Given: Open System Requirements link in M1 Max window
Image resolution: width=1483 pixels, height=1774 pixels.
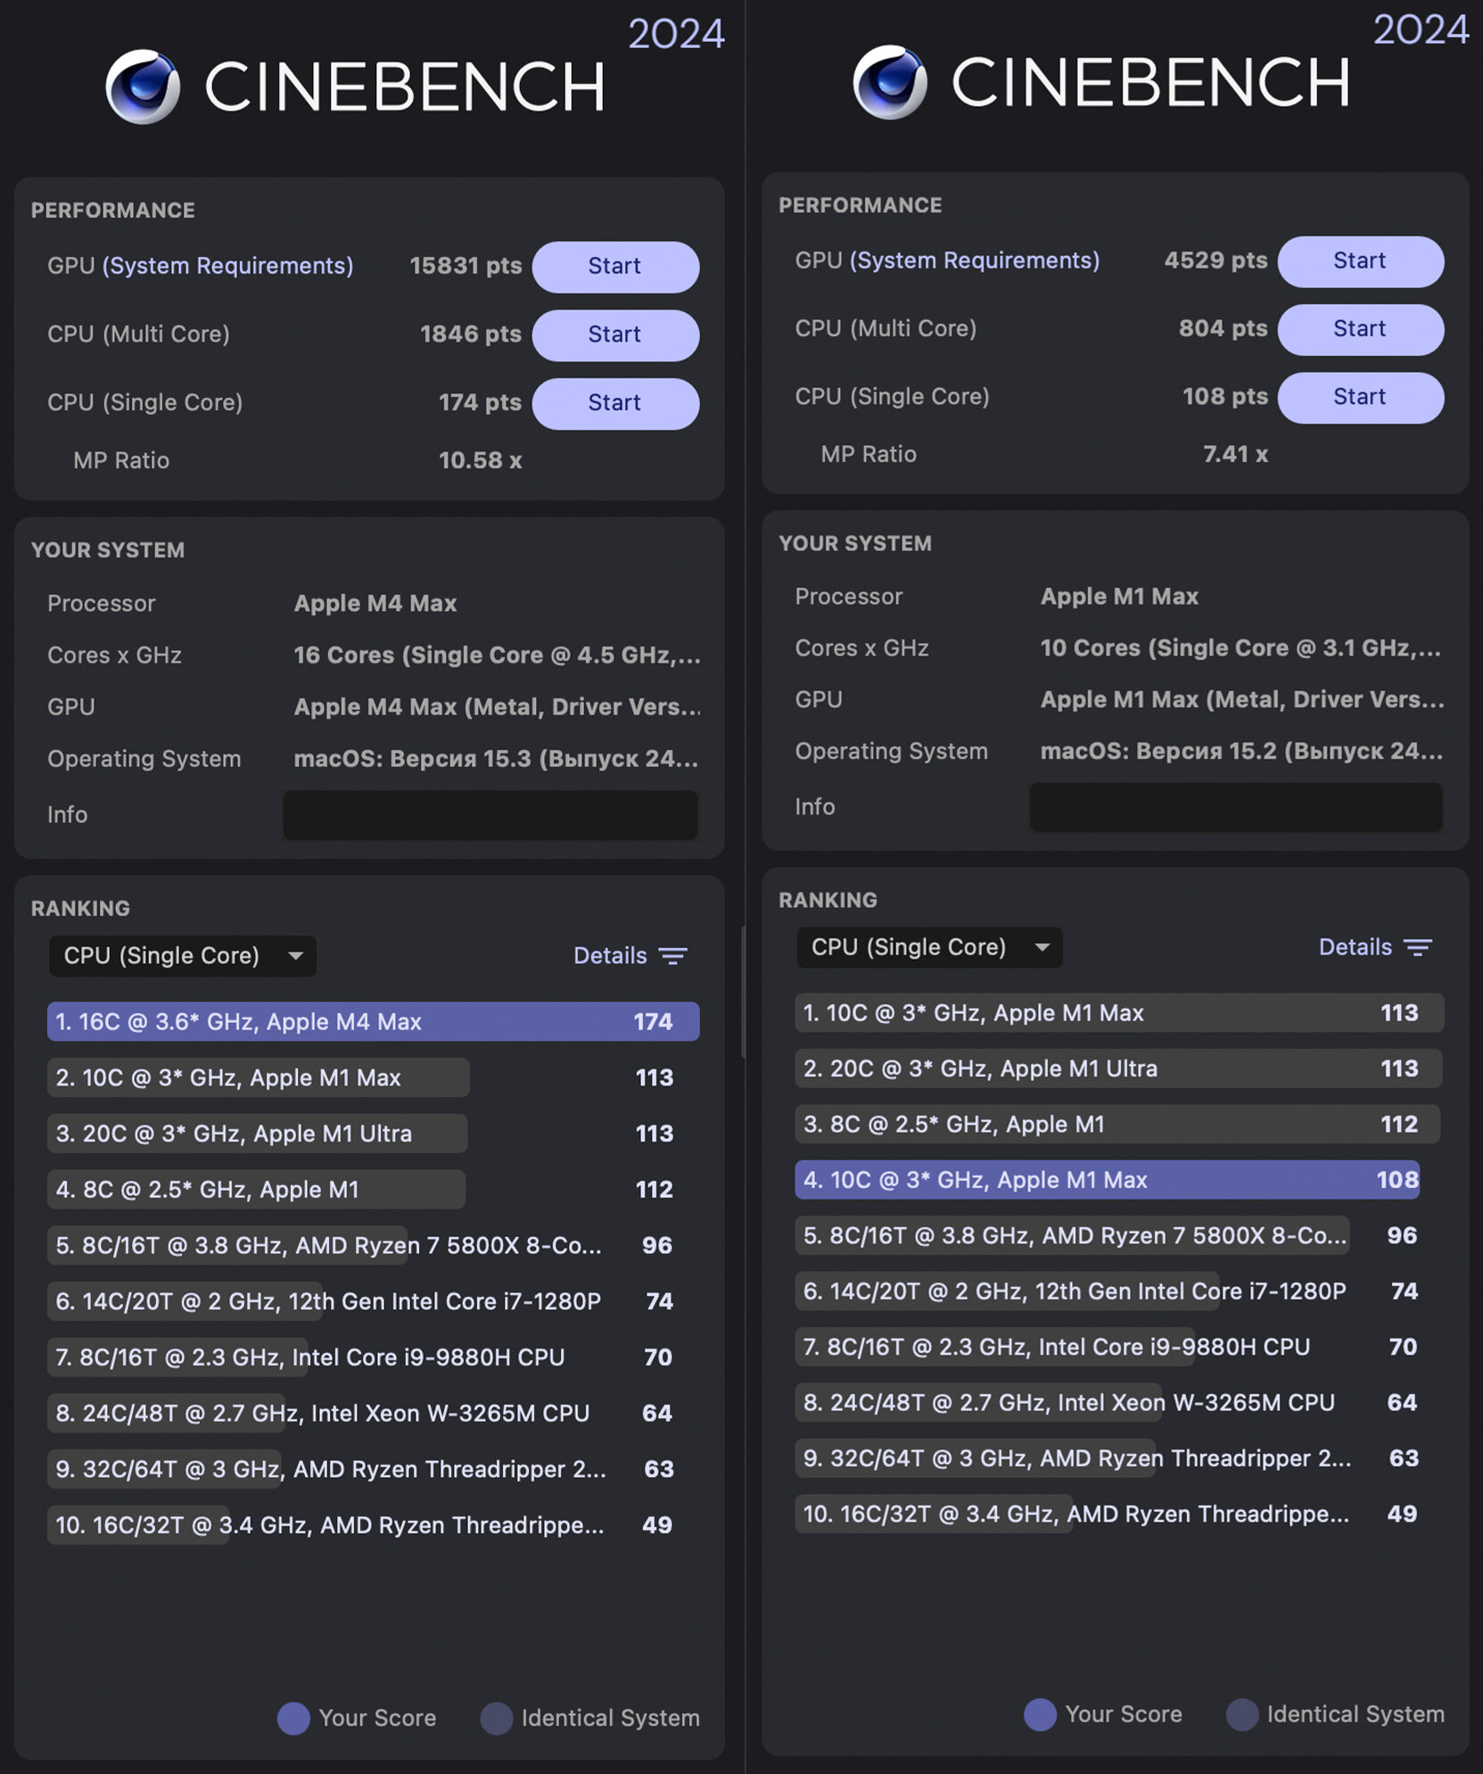Looking at the screenshot, I should (x=975, y=260).
